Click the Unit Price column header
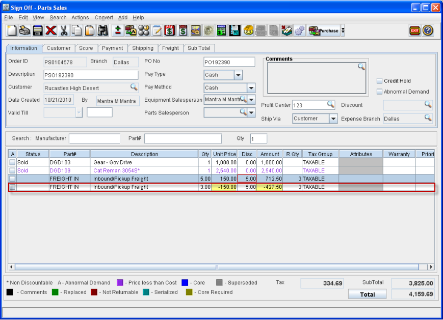The width and height of the screenshot is (443, 320). pos(224,154)
